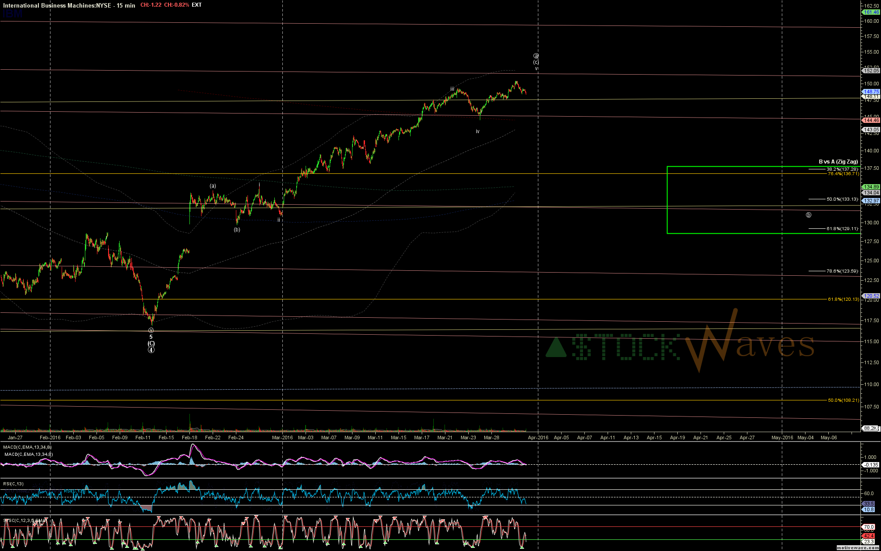The width and height of the screenshot is (881, 551).
Task: Click the Mar-2016 date on time axis
Action: 282,437
